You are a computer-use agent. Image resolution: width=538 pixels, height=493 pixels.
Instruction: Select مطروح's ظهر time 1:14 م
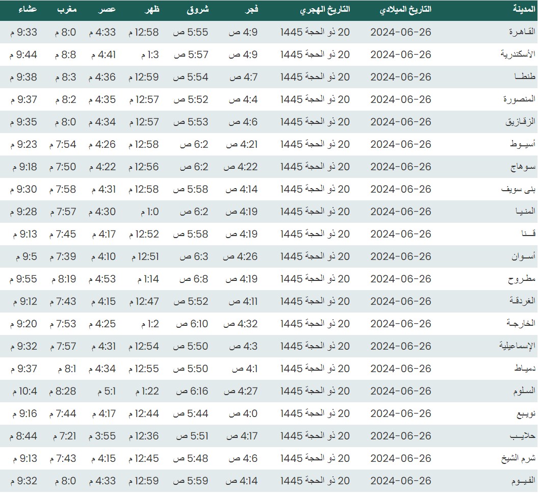pyautogui.click(x=148, y=279)
